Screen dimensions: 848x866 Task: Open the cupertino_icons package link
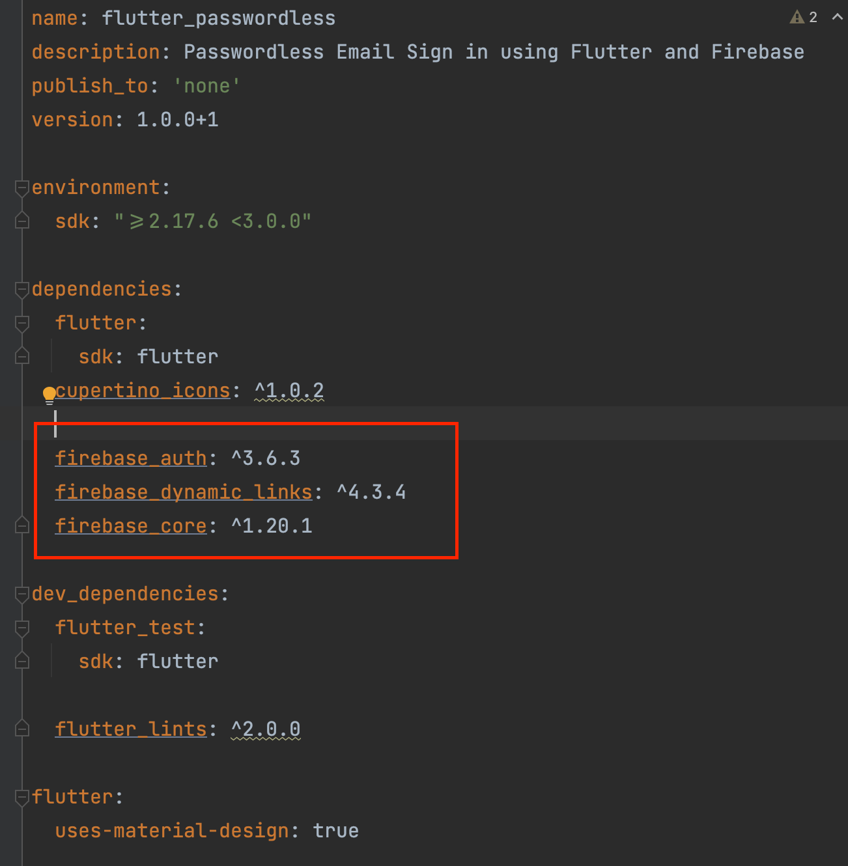click(143, 390)
